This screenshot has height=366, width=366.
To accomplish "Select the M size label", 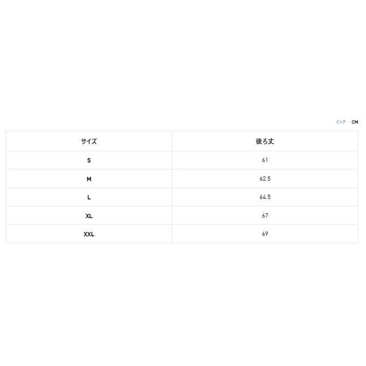I will 89,179.
